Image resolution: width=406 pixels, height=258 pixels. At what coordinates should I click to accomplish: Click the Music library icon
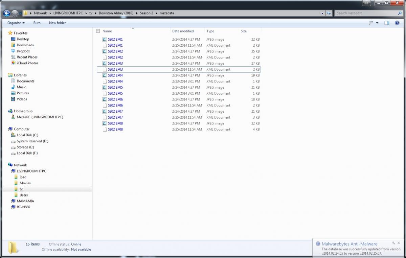point(13,87)
